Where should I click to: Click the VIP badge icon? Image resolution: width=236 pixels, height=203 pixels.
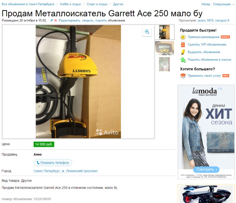click(183, 45)
